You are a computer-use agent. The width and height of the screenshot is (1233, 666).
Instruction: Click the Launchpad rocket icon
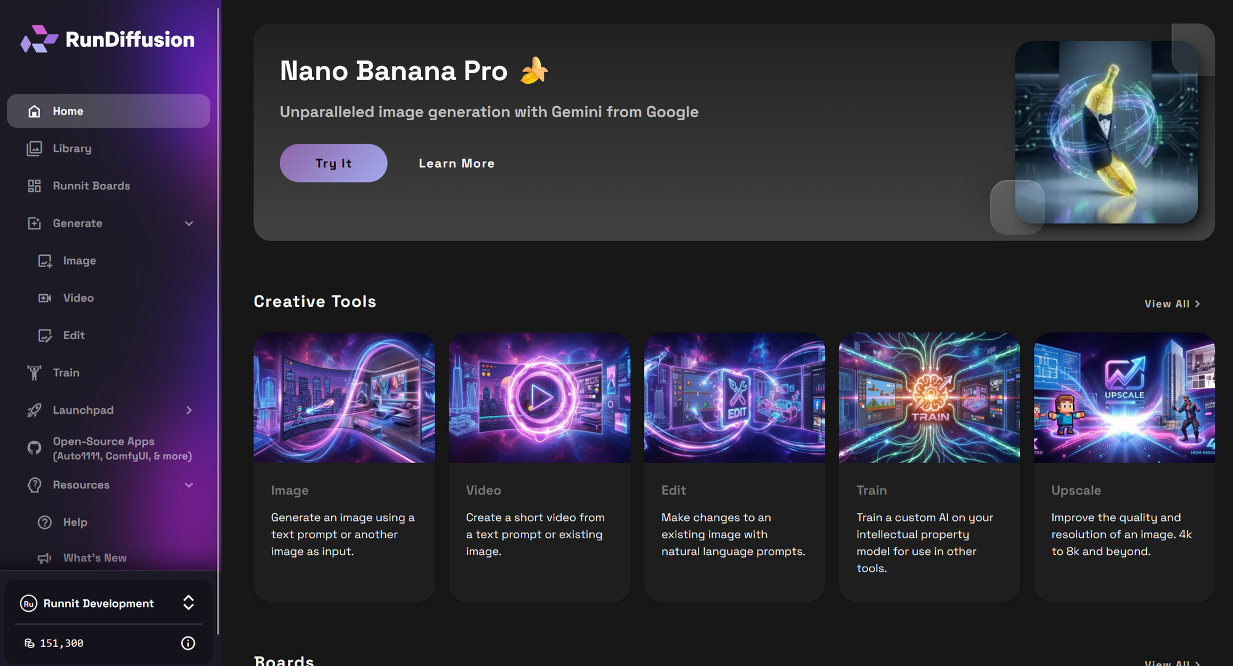click(x=35, y=410)
